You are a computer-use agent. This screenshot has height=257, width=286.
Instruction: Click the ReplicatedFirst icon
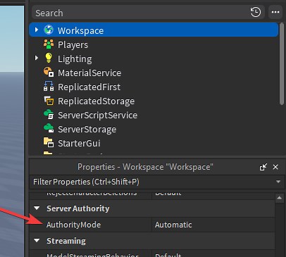(x=49, y=86)
